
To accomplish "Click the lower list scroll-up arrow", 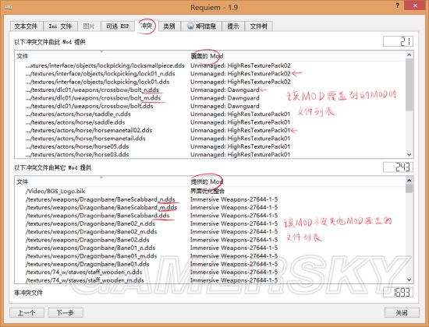I will click(409, 181).
